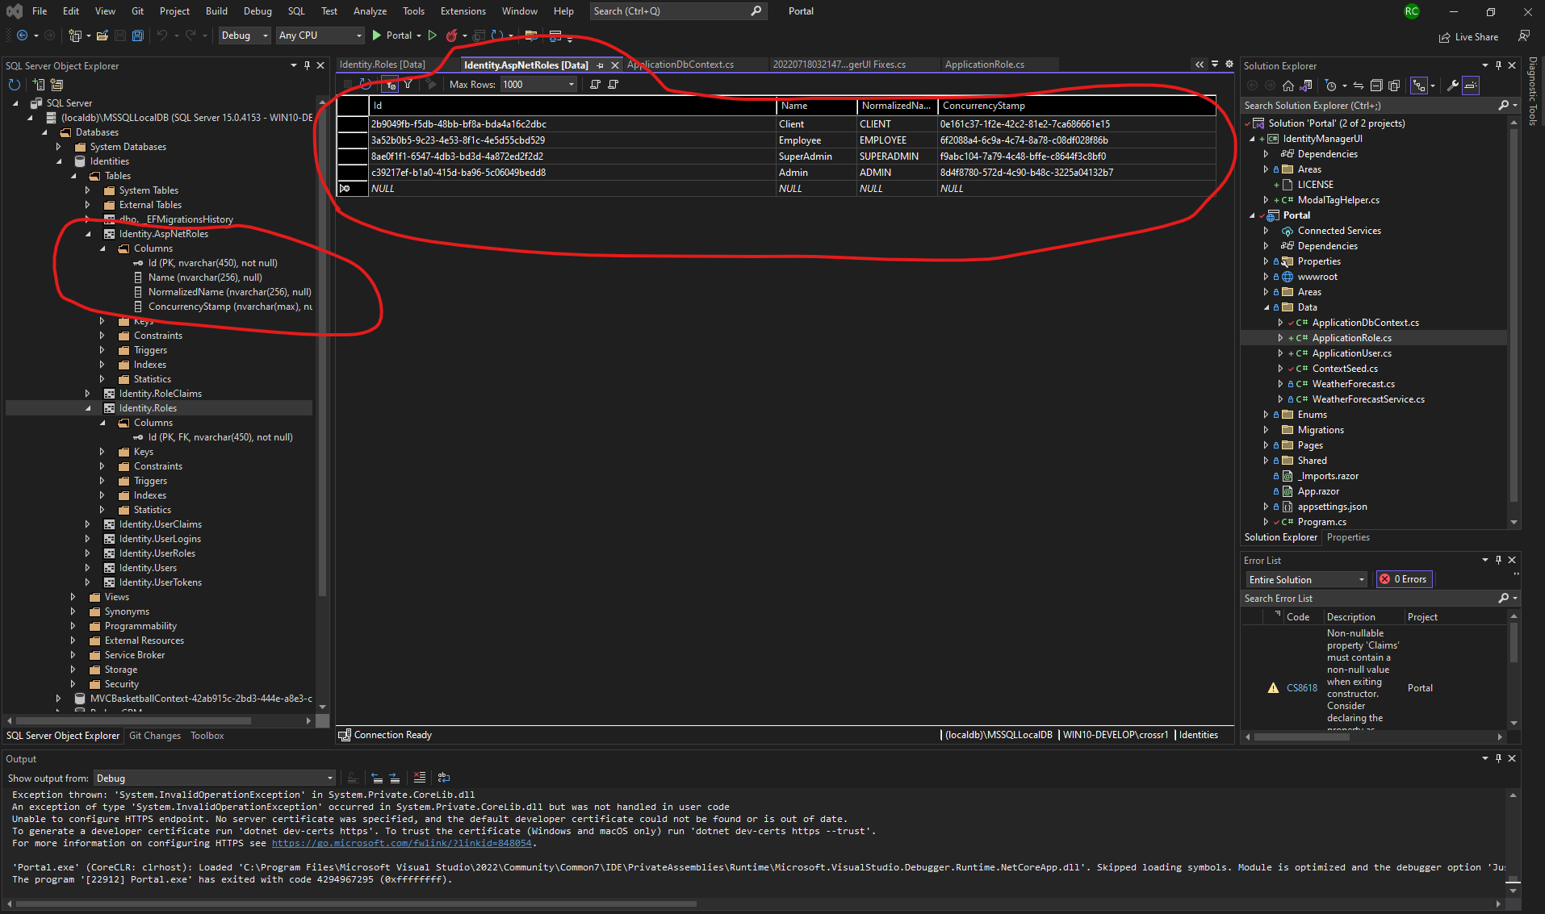Open the Any CPU platform dropdown
Image resolution: width=1545 pixels, height=914 pixels.
coord(320,35)
